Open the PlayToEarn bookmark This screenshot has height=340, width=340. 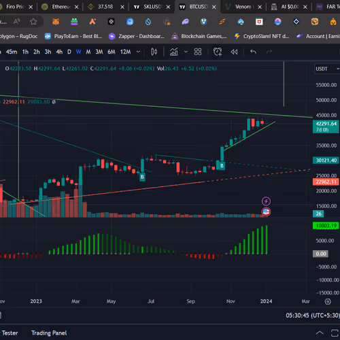click(73, 36)
